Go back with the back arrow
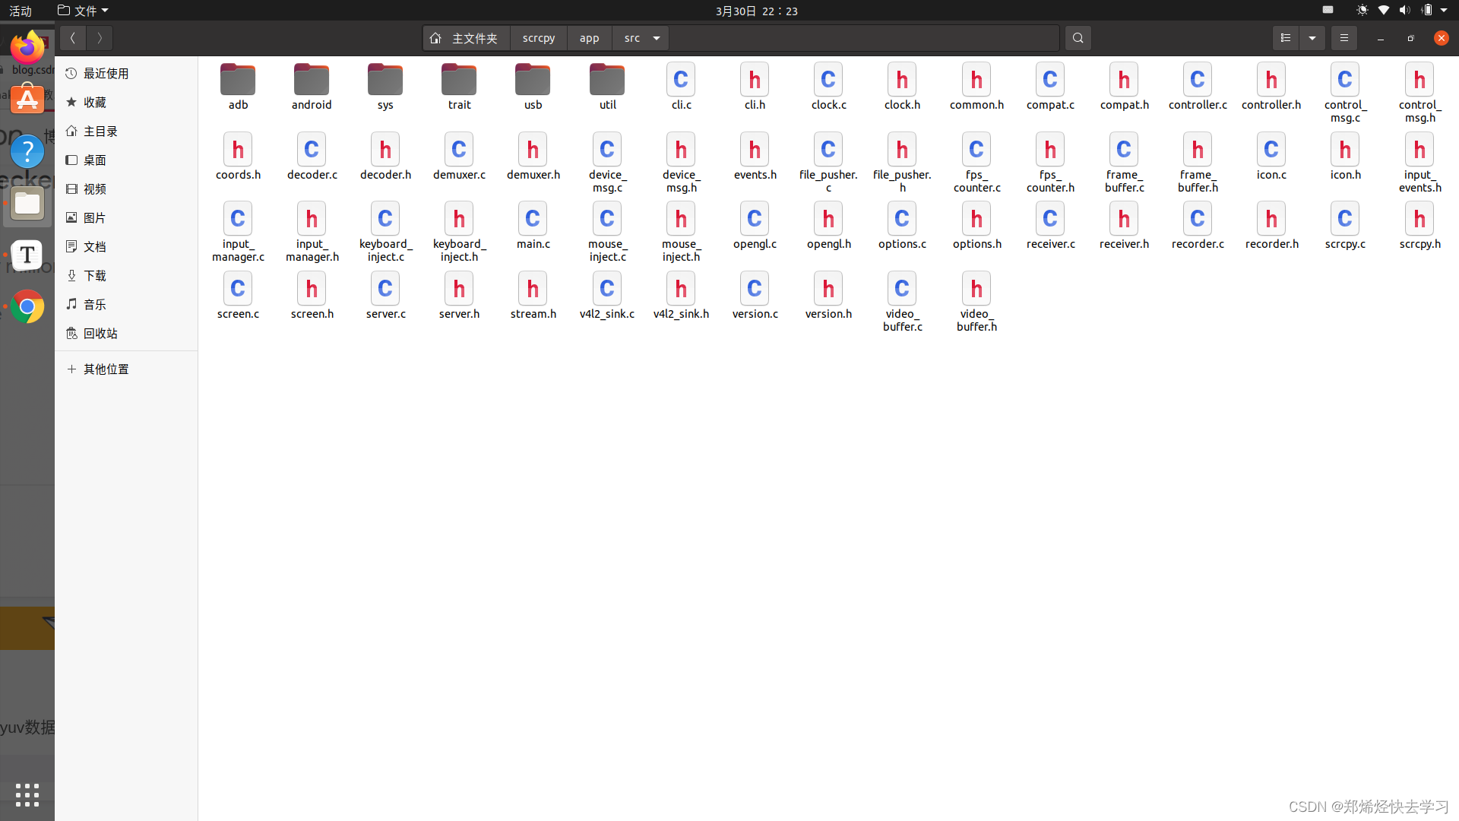Viewport: 1459px width, 821px height. click(73, 38)
